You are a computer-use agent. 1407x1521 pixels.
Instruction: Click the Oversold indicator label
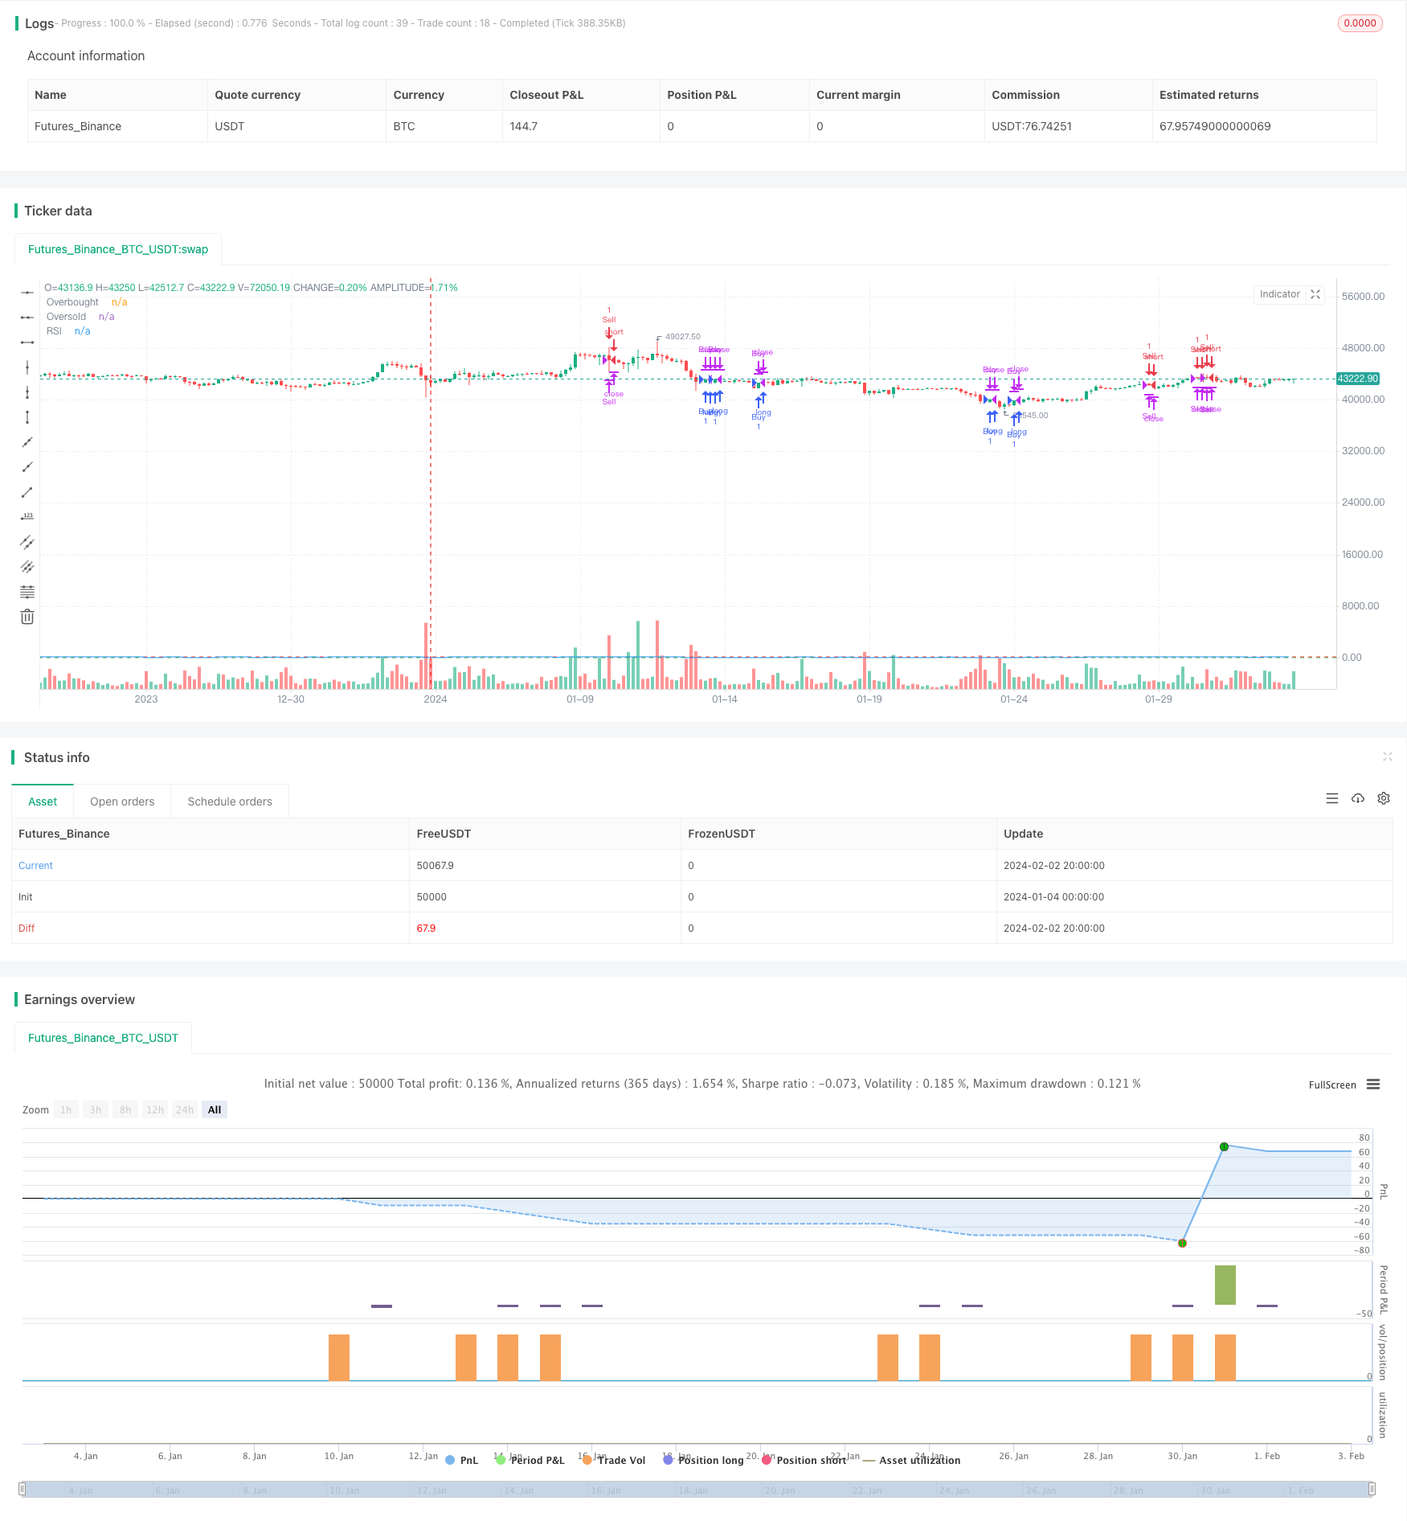(66, 317)
